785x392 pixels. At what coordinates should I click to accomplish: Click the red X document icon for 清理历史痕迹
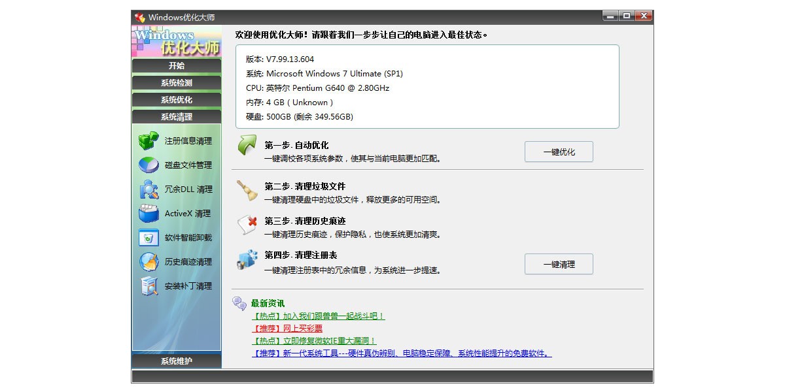pyautogui.click(x=247, y=224)
